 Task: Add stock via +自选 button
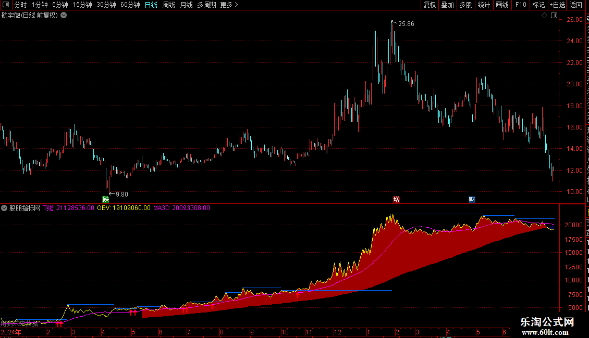pyautogui.click(x=557, y=5)
